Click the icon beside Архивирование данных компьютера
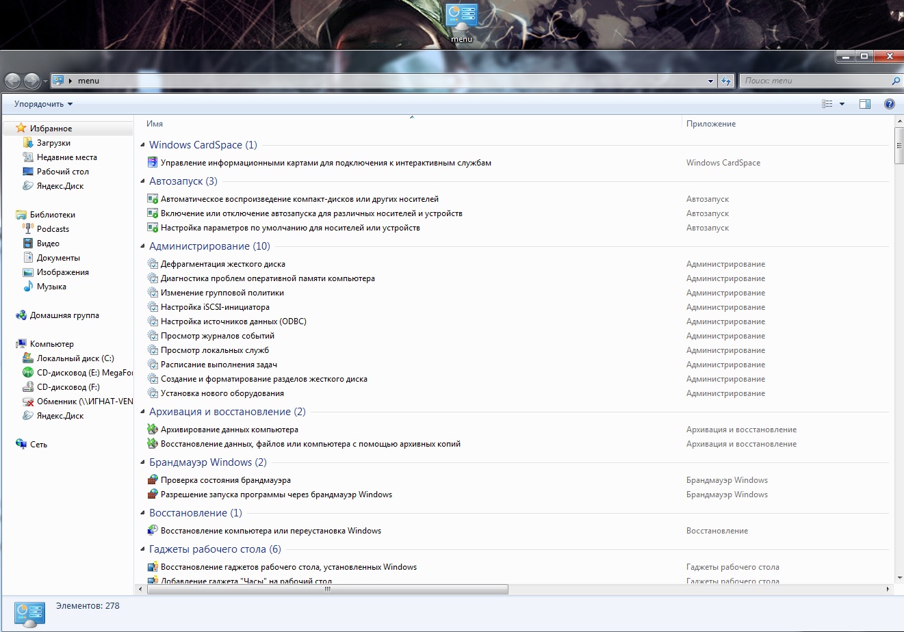This screenshot has height=632, width=904. (153, 430)
